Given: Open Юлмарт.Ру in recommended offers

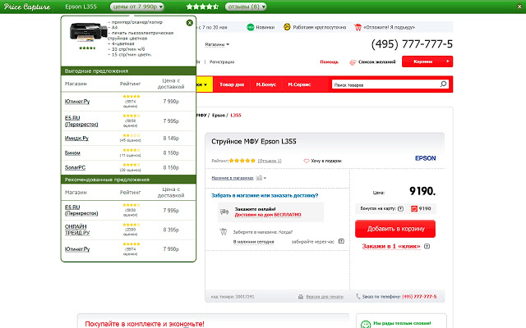Looking at the screenshot, I should [x=77, y=249].
